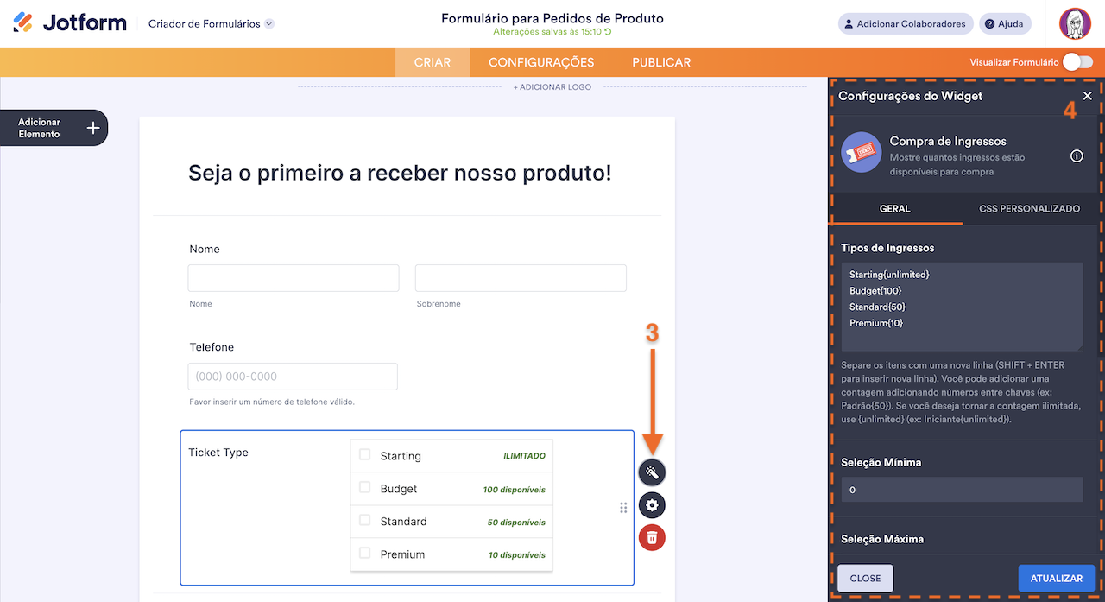1105x602 pixels.
Task: Switch to the CSS PERSONALIZADO tab
Action: (x=1032, y=208)
